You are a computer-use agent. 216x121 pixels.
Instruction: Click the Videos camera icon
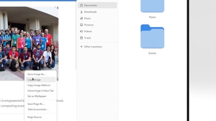[x=81, y=31]
